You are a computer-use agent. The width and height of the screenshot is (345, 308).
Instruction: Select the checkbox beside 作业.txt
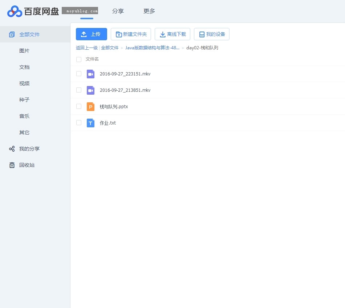tap(79, 123)
